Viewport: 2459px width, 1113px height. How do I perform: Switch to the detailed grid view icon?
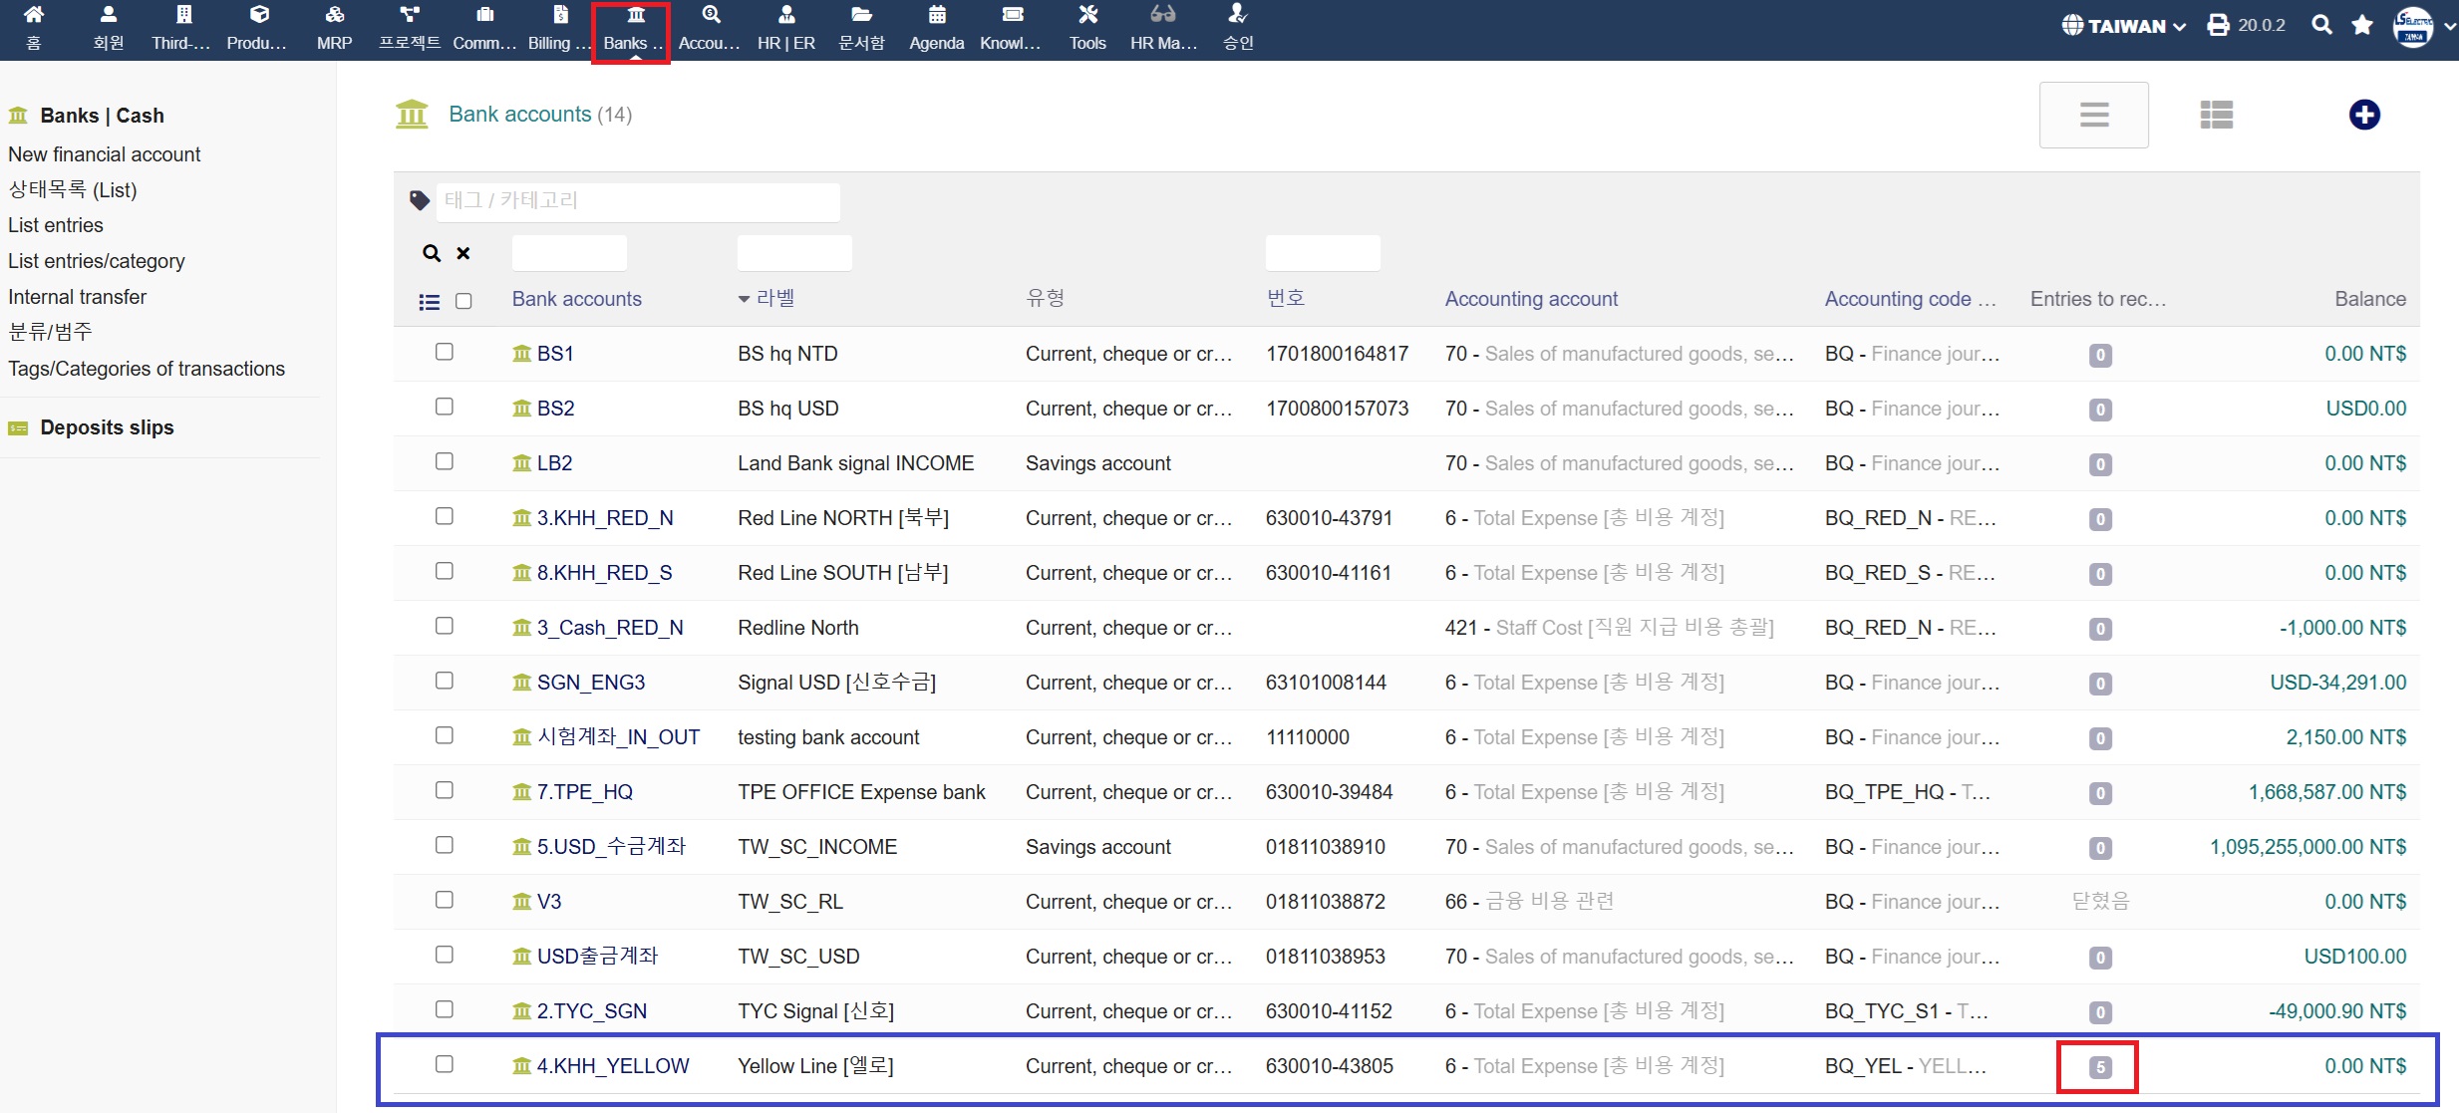pos(2216,115)
